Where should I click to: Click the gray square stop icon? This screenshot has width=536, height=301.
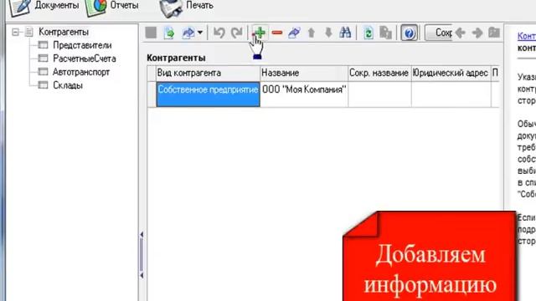pos(151,33)
